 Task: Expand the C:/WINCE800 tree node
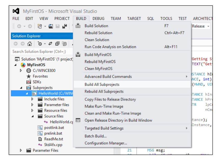click(x=21, y=71)
